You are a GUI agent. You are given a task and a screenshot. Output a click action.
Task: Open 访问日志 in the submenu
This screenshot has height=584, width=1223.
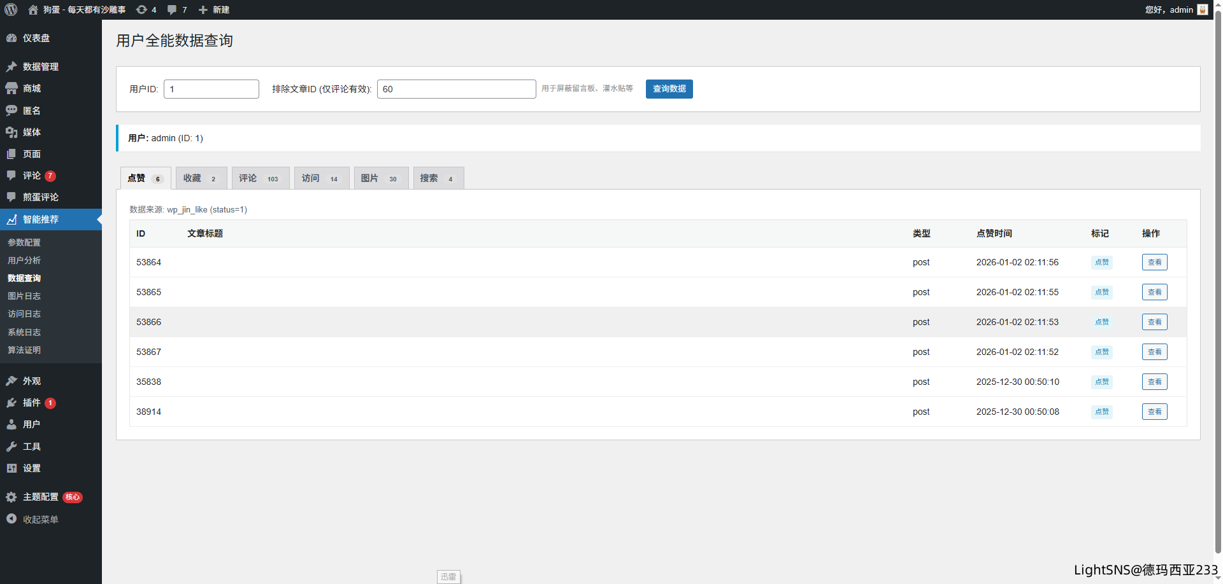[x=24, y=314]
